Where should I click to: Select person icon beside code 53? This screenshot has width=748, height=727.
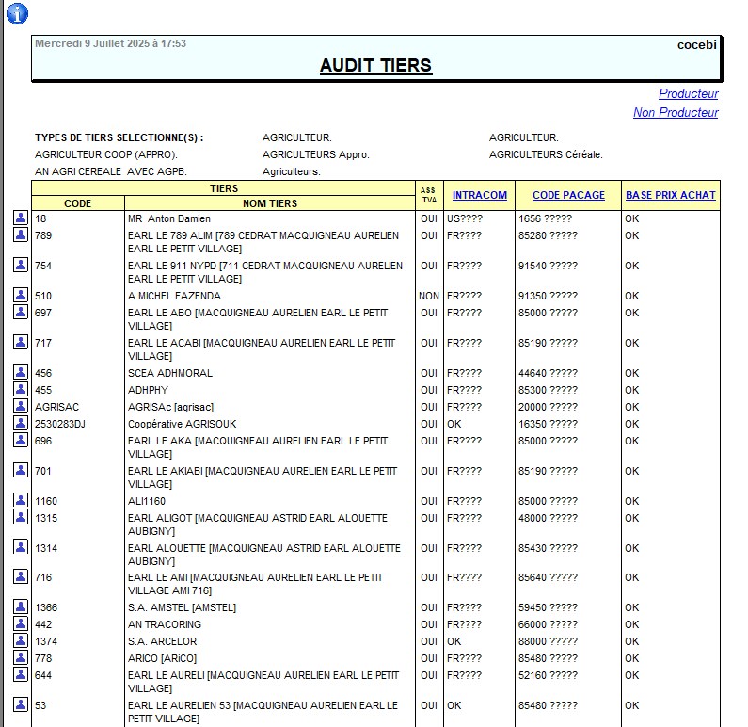point(21,704)
